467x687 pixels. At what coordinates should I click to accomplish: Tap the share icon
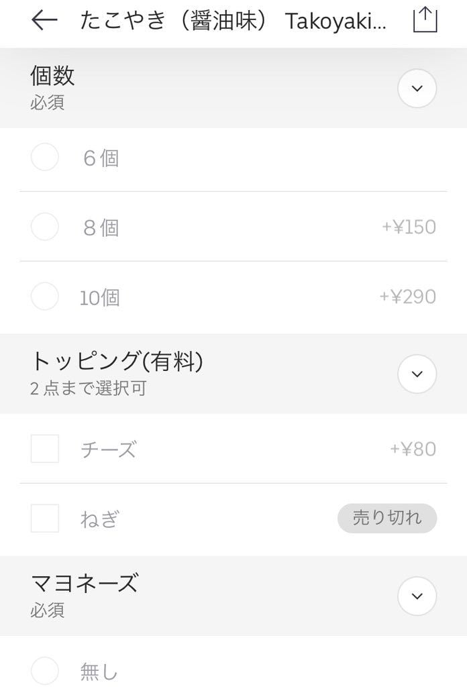[x=424, y=20]
